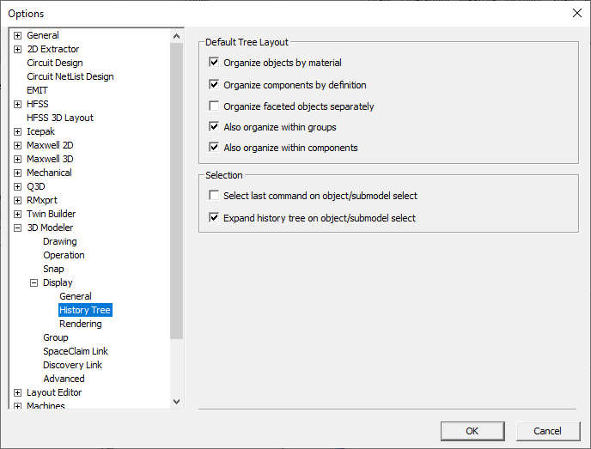
Task: Expand the General tree node
Action: [x=17, y=35]
